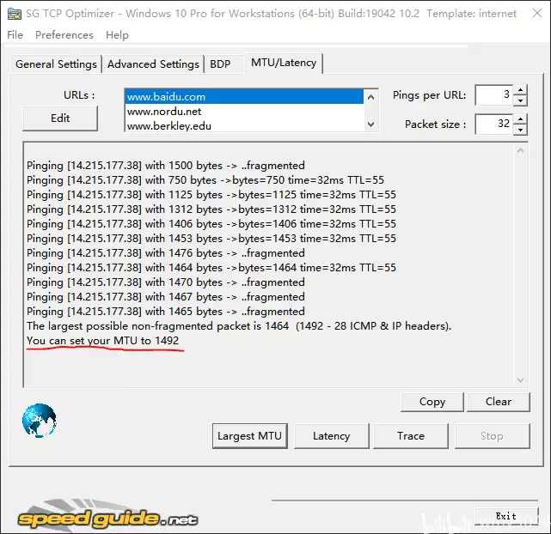Increase Pings per URL value
The width and height of the screenshot is (551, 534).
pos(520,90)
